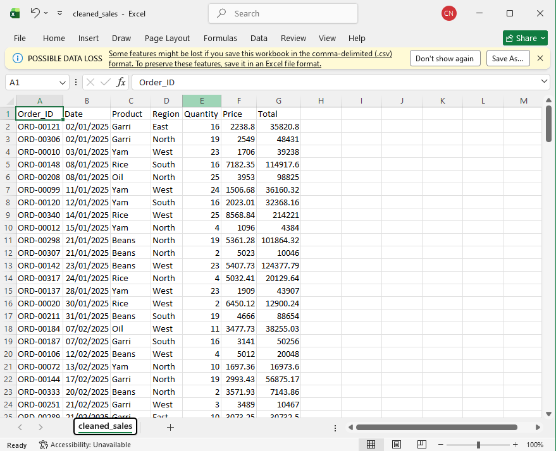Select column E header
556x451 pixels.
click(x=202, y=101)
